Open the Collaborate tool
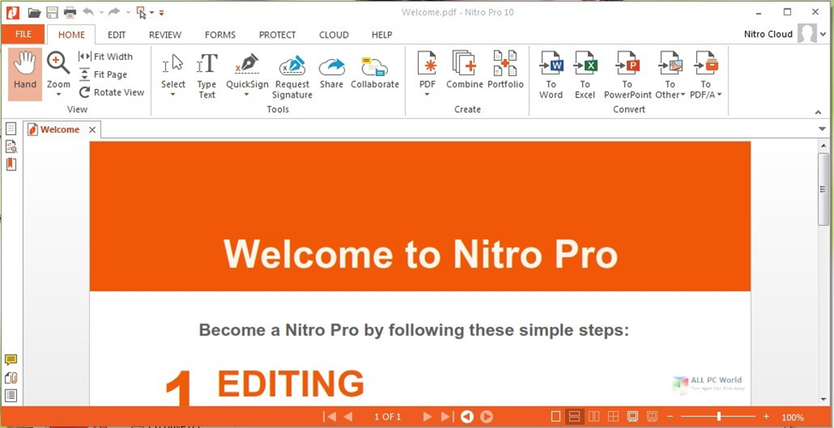834x428 pixels. tap(374, 72)
